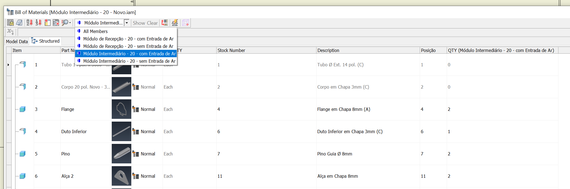Click the Structured view properties icon
The image size is (570, 189).
(165, 23)
